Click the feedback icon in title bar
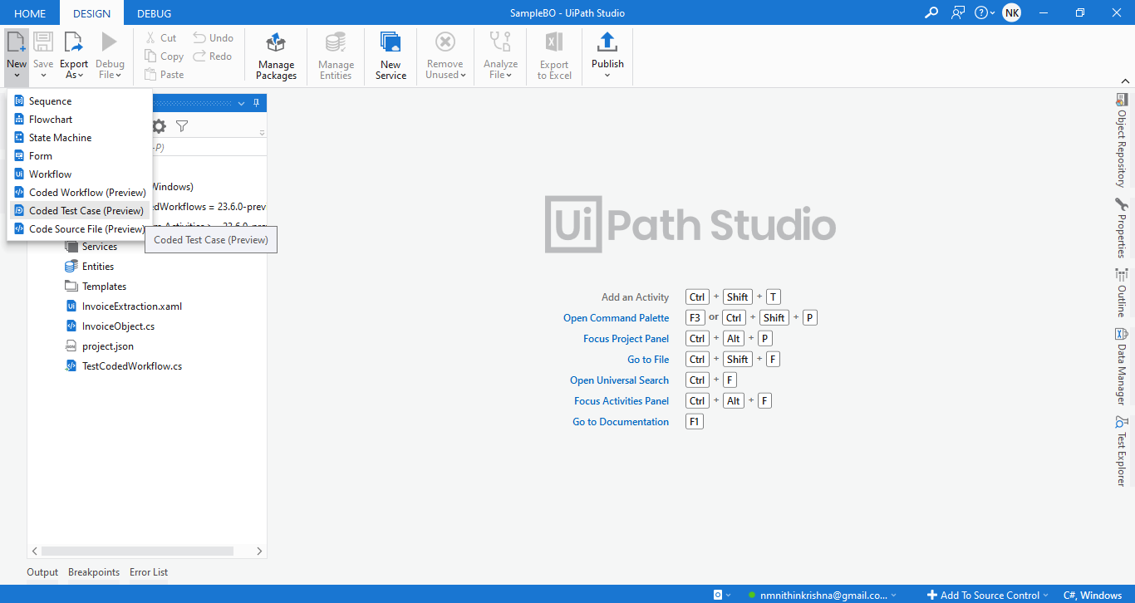Viewport: 1135px width, 603px height. tap(958, 12)
